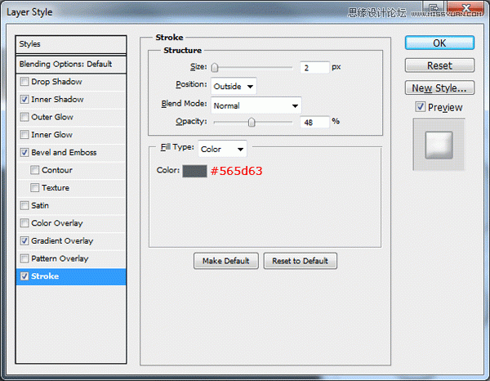Uncheck the Inner Shadow checkbox
The image size is (490, 381).
(x=24, y=100)
